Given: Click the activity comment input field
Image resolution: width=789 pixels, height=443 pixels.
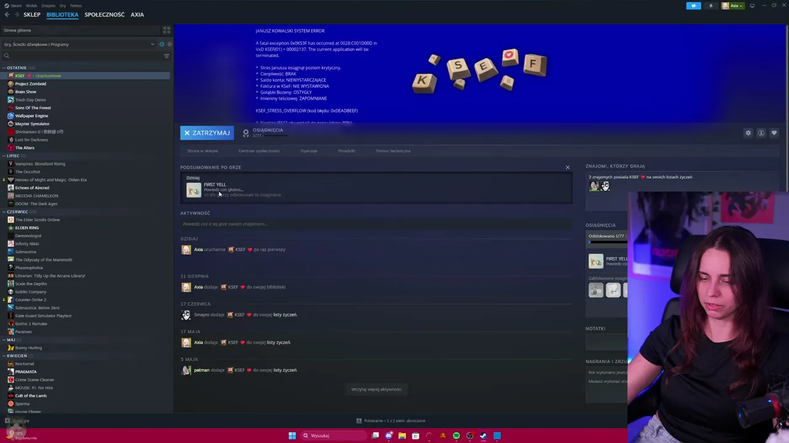Looking at the screenshot, I should [376, 224].
